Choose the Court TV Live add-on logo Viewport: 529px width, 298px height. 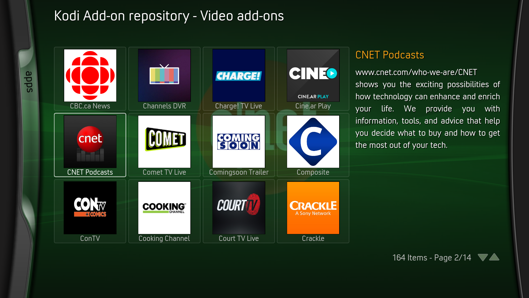click(x=239, y=208)
